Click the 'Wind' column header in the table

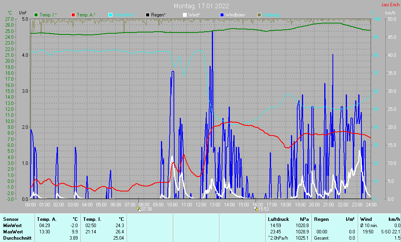[x=366, y=219]
